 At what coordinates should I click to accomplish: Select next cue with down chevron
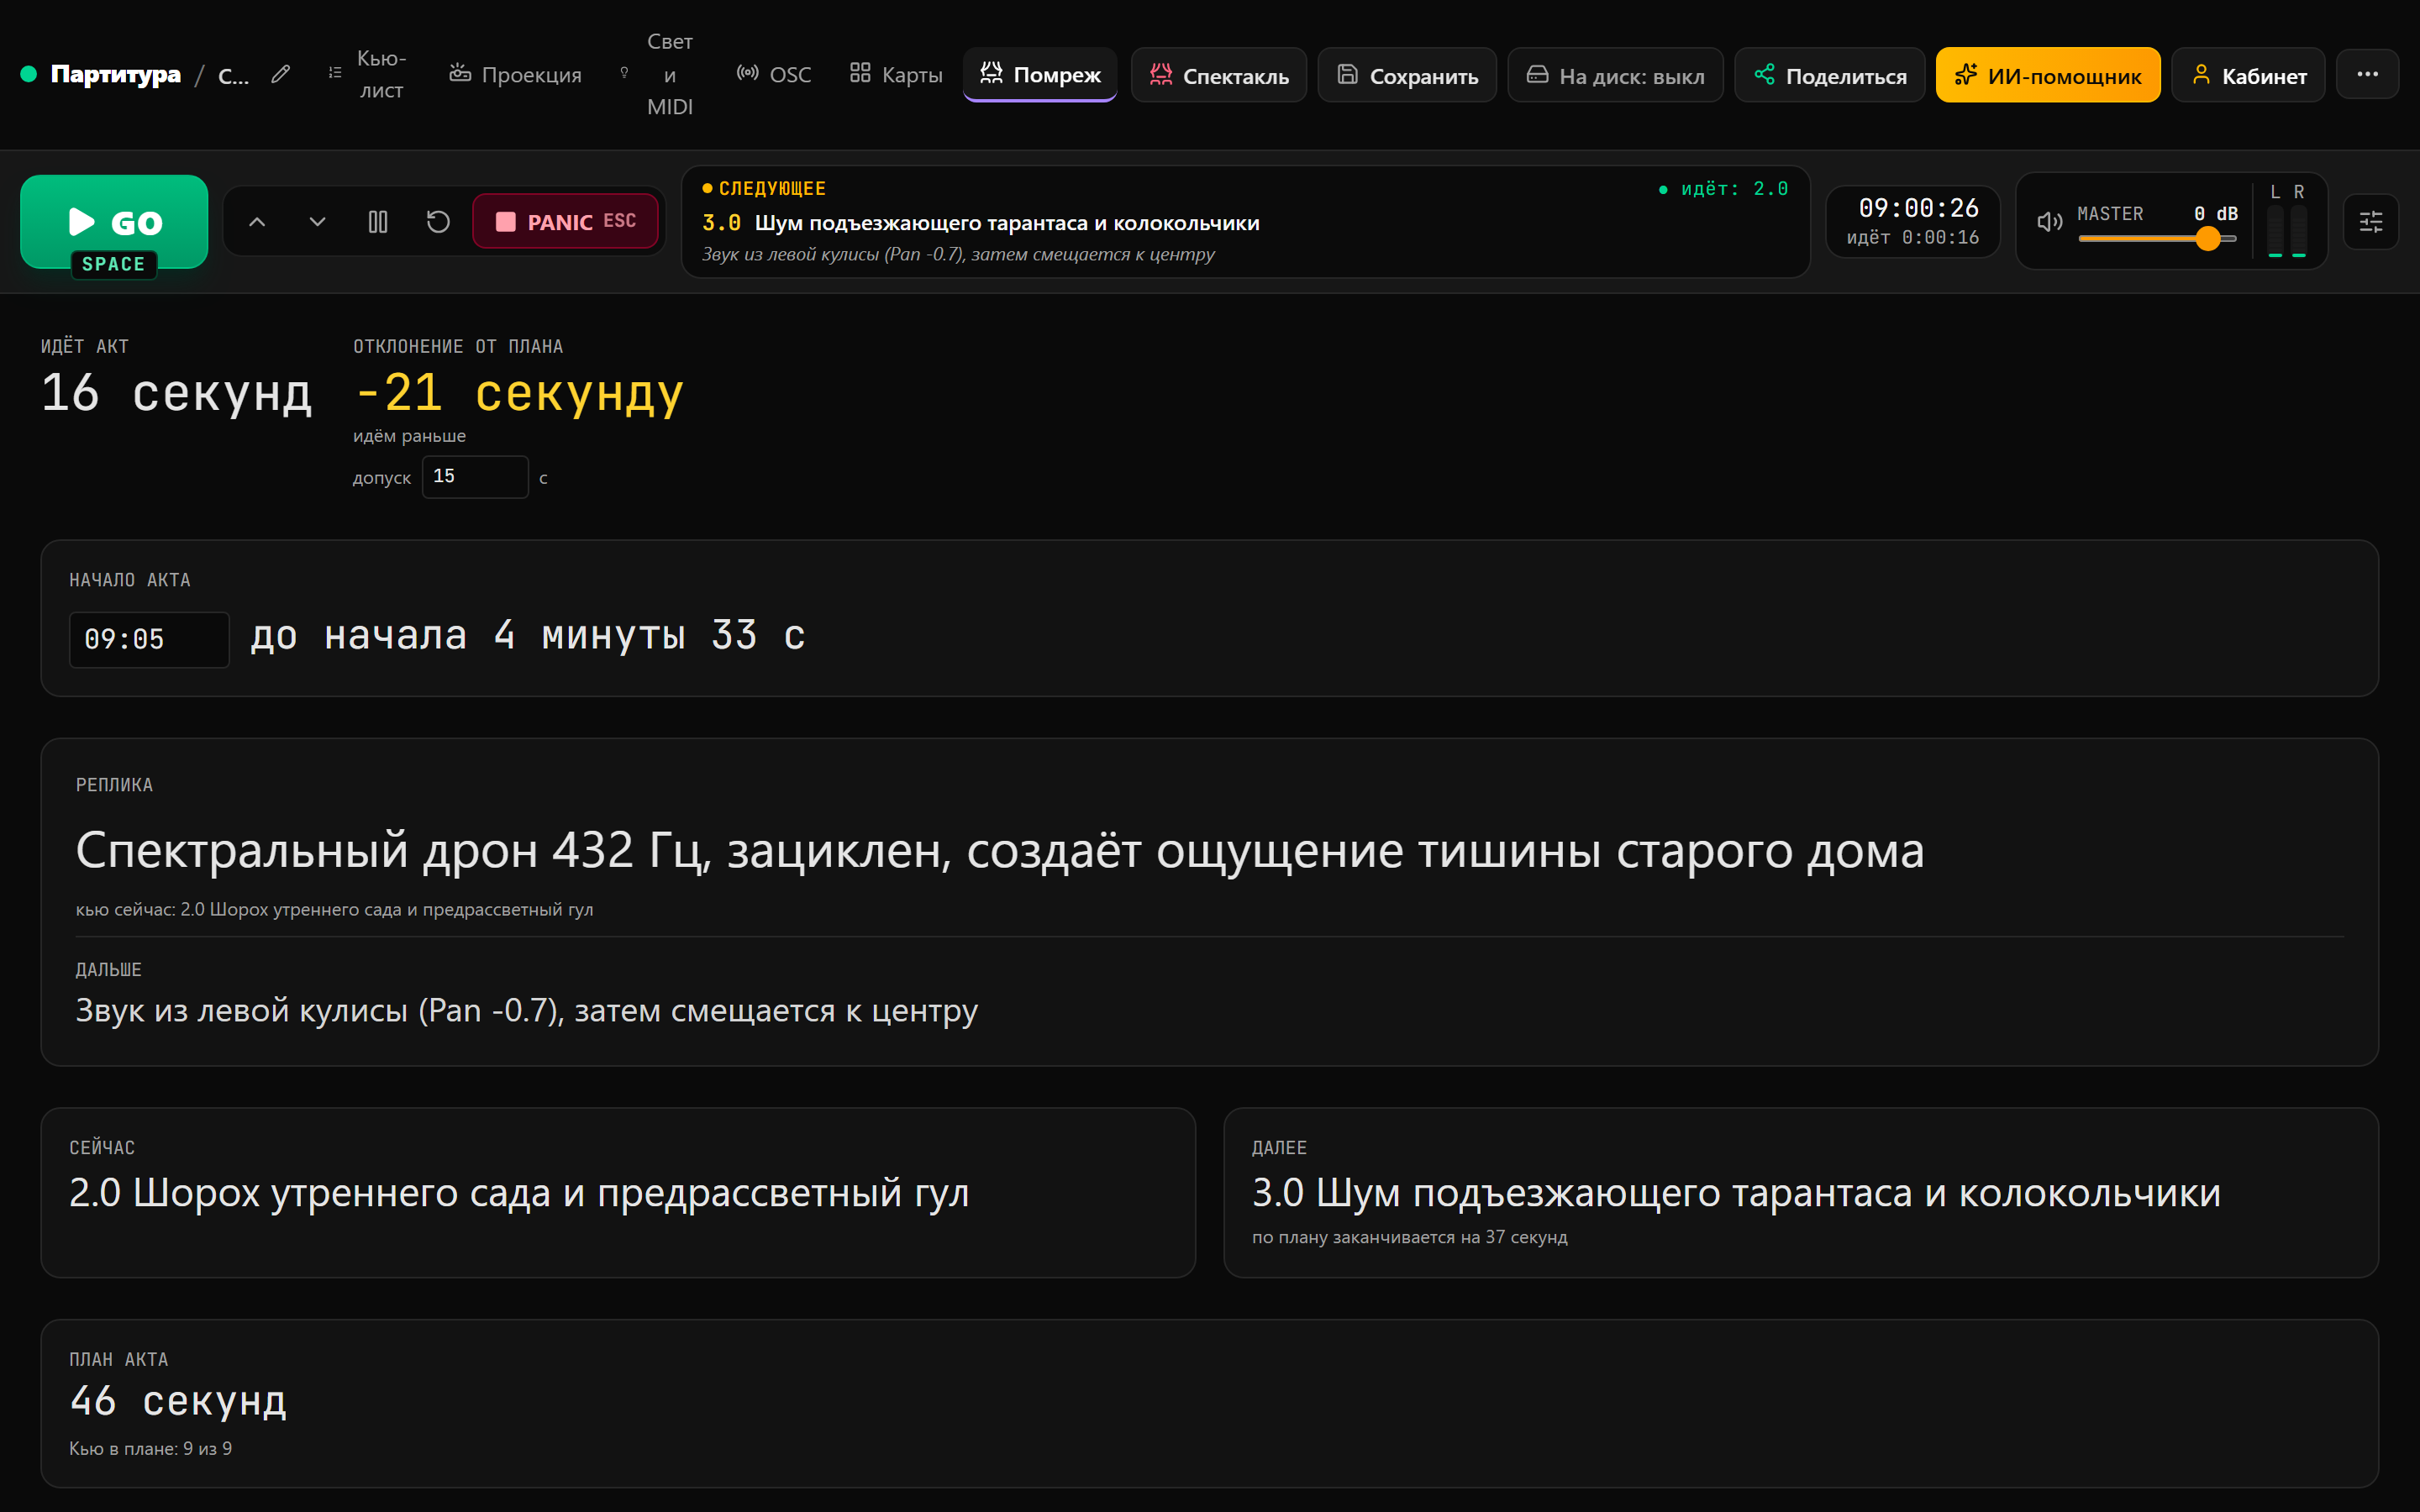[317, 222]
